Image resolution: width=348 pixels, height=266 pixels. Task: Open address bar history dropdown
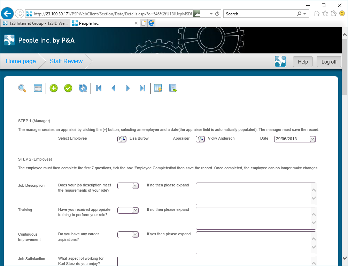pos(211,14)
